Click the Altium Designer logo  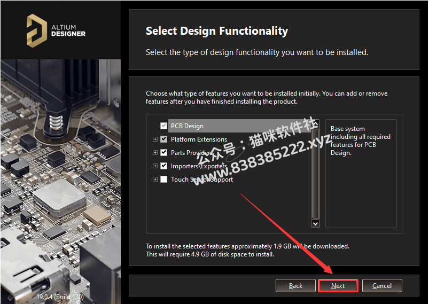(56, 30)
